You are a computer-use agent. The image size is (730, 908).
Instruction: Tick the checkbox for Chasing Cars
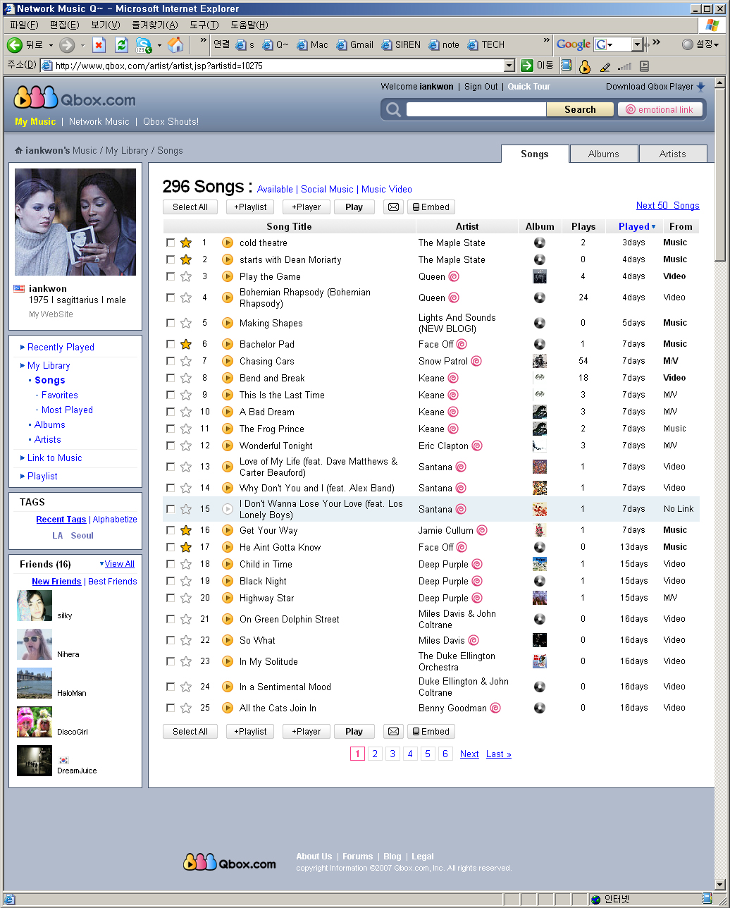pyautogui.click(x=171, y=361)
